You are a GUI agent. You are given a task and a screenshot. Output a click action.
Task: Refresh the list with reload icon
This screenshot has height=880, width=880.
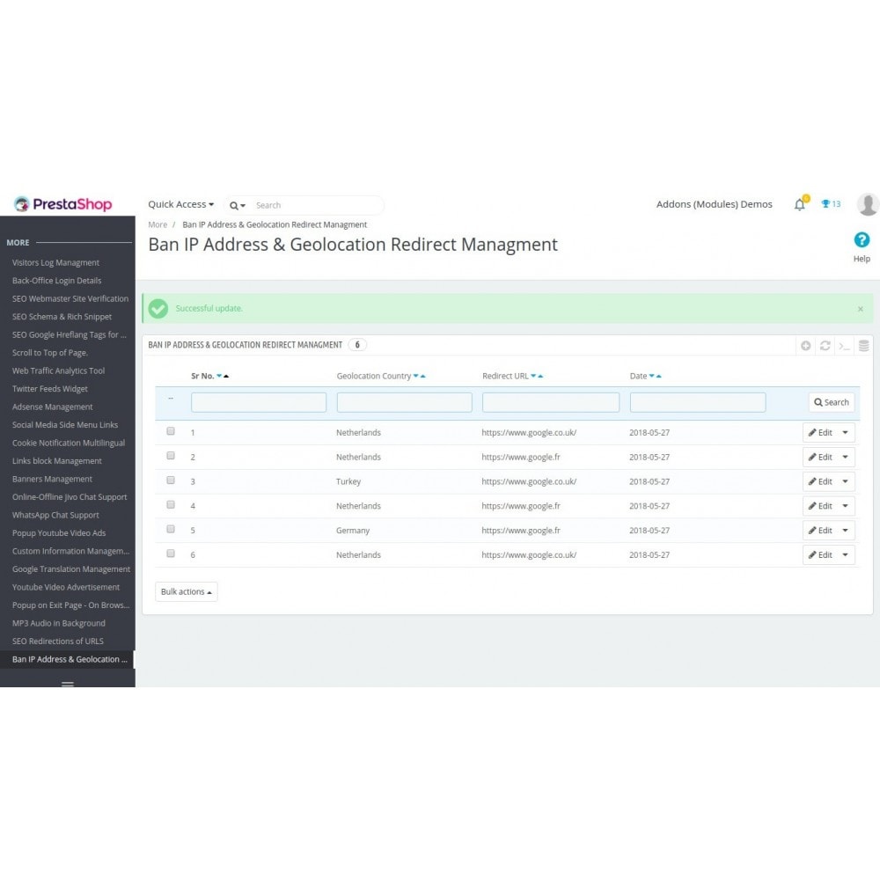825,346
